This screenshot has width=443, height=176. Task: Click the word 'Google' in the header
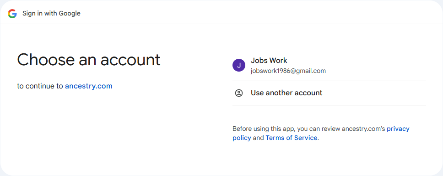[70, 14]
